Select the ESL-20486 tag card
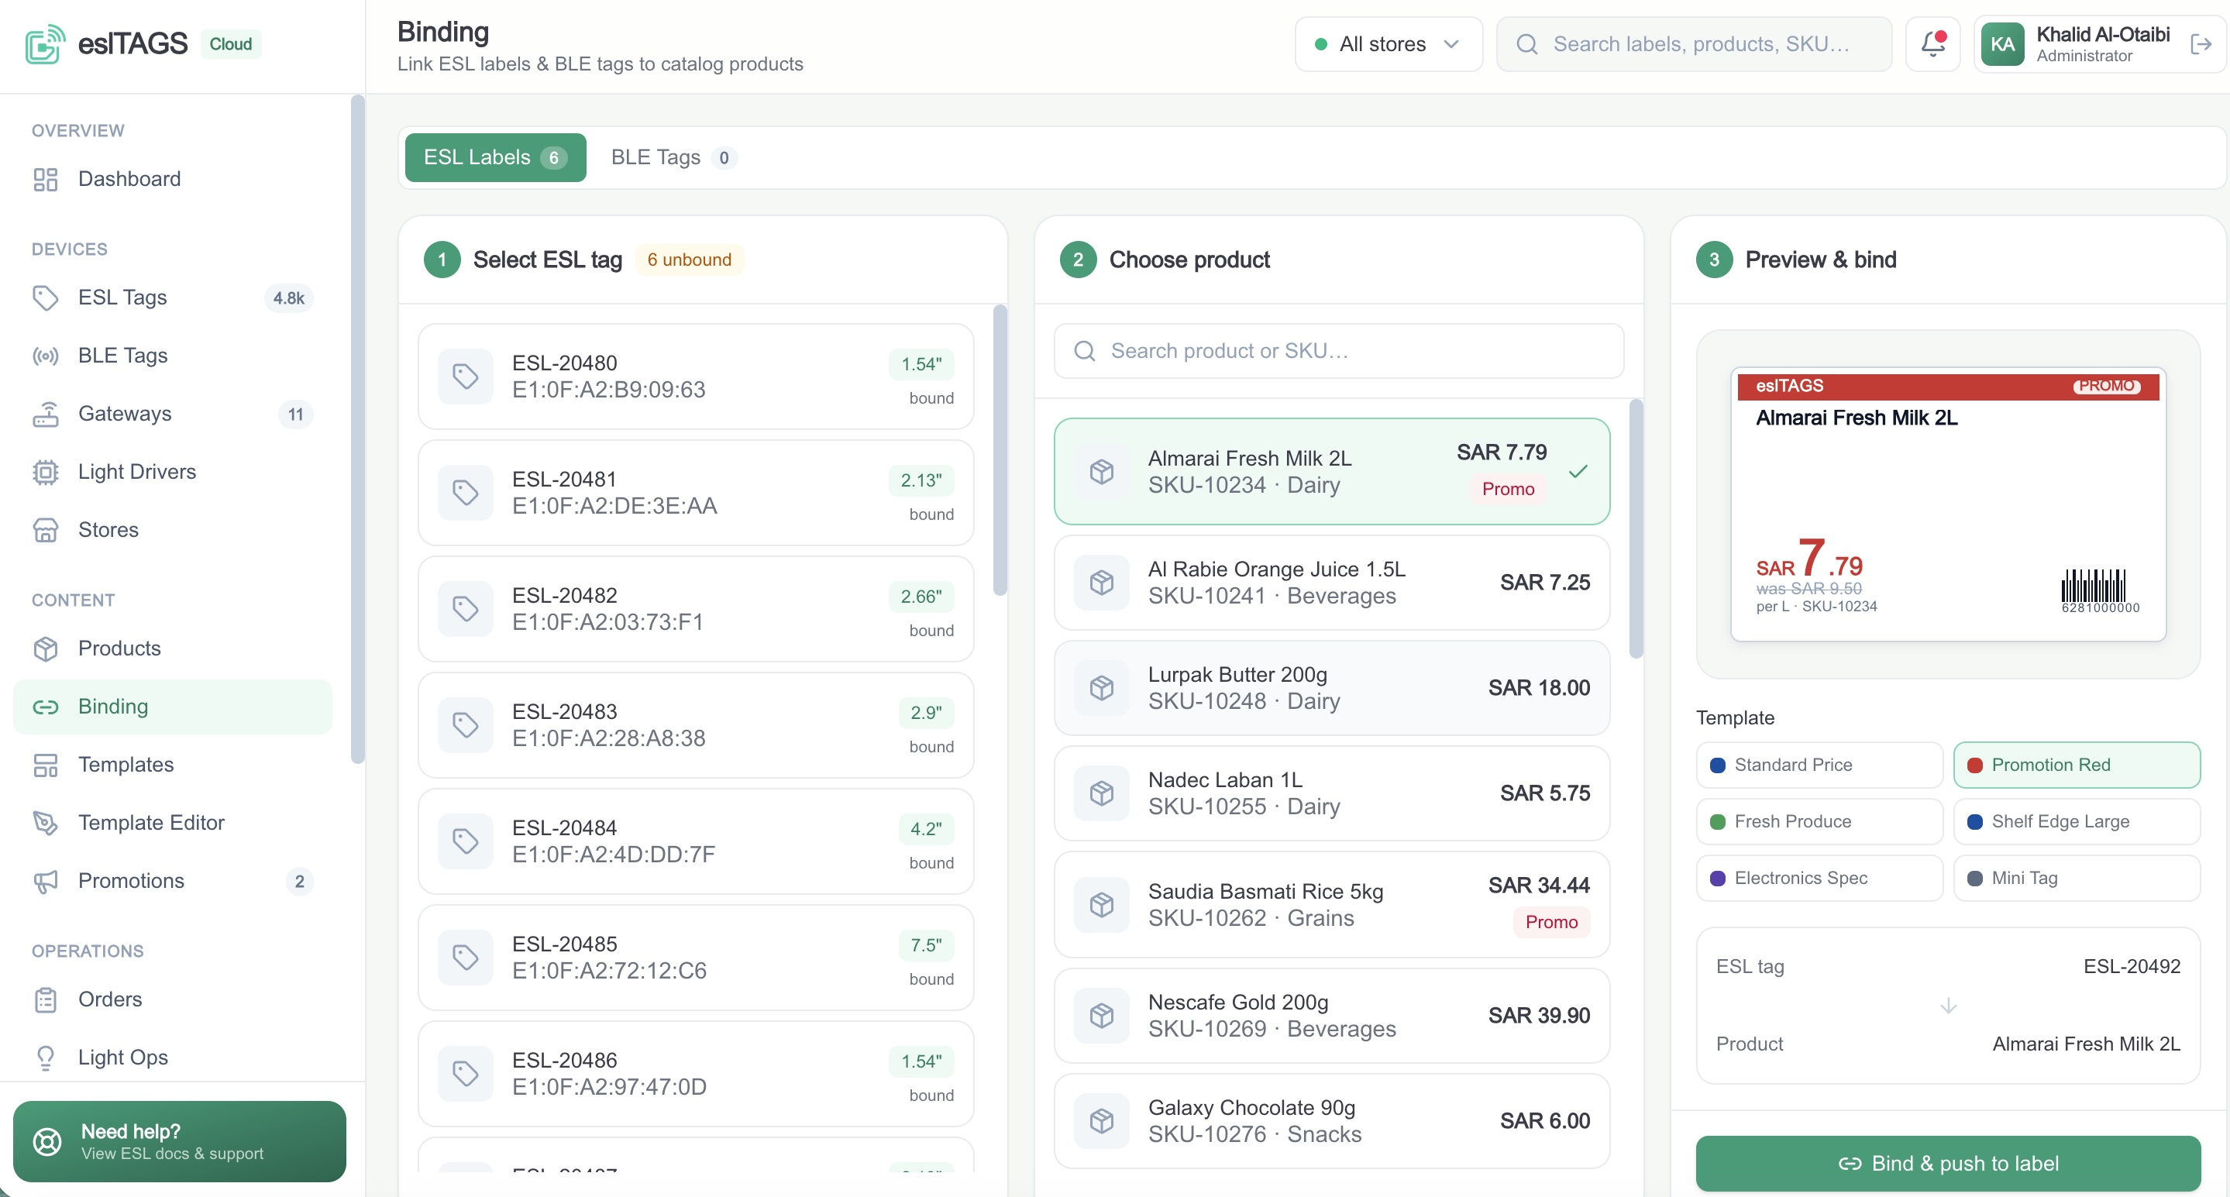This screenshot has width=2230, height=1197. point(695,1074)
